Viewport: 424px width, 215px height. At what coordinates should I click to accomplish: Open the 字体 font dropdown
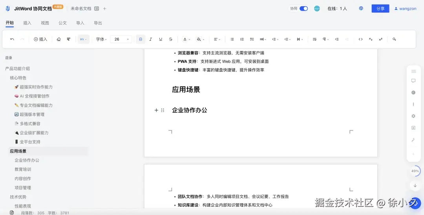tap(101, 39)
